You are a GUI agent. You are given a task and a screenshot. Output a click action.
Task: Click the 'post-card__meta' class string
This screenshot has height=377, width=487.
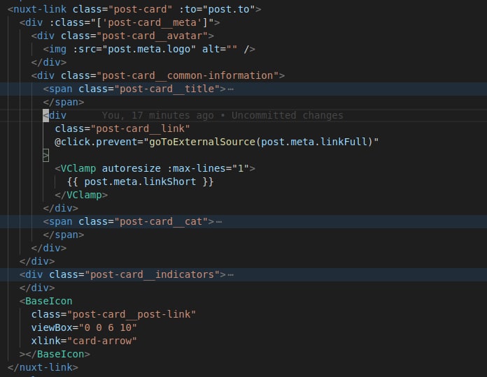pos(153,22)
